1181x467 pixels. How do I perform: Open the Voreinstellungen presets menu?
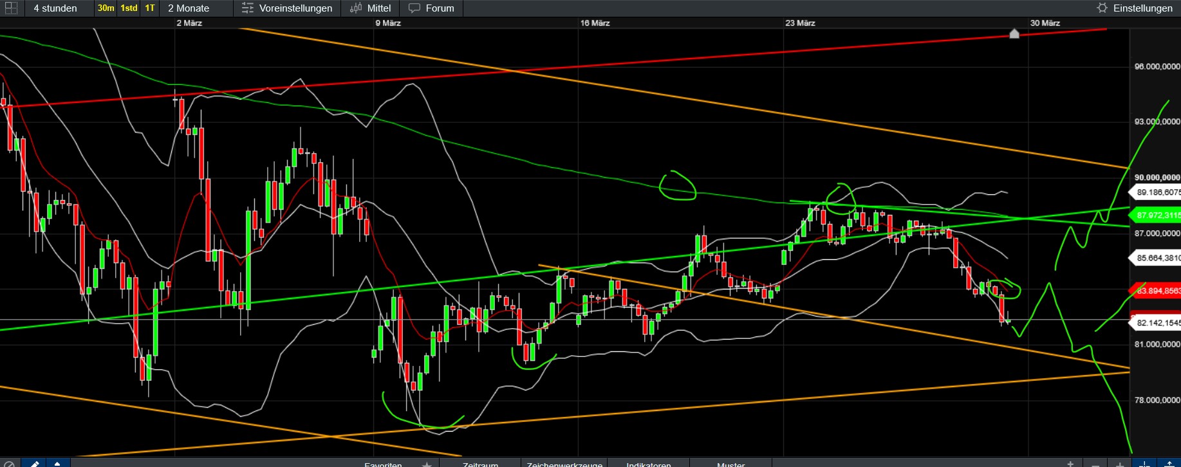[x=287, y=8]
